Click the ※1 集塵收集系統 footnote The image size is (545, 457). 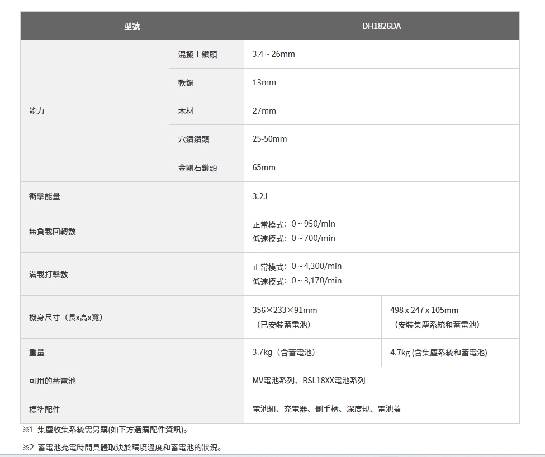click(x=105, y=430)
